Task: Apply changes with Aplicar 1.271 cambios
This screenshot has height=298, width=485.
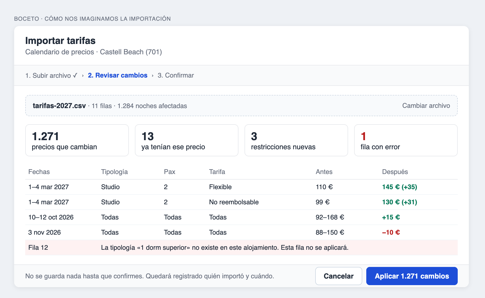Action: coord(412,276)
